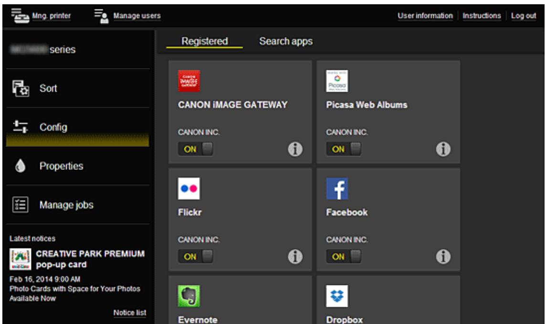Click the Flickr app icon

[x=189, y=188]
